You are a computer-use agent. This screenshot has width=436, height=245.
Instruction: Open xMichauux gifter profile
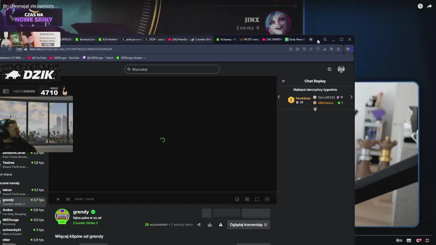click(x=326, y=103)
